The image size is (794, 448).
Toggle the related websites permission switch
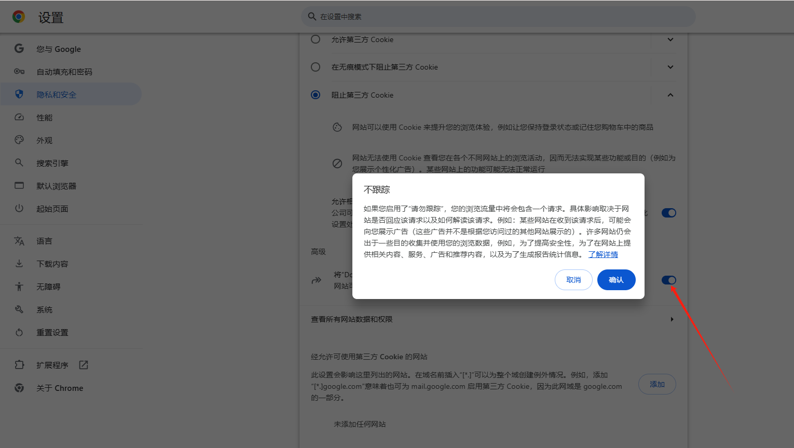tap(669, 213)
